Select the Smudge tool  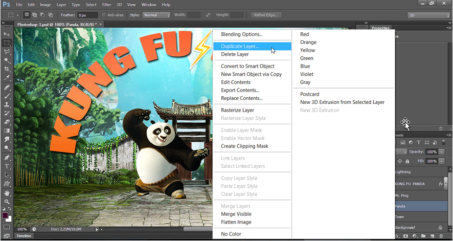[7, 139]
